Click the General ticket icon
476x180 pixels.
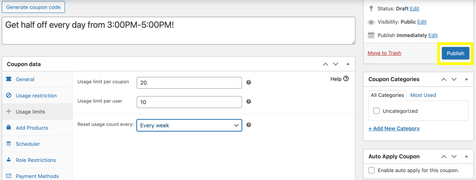[9, 79]
